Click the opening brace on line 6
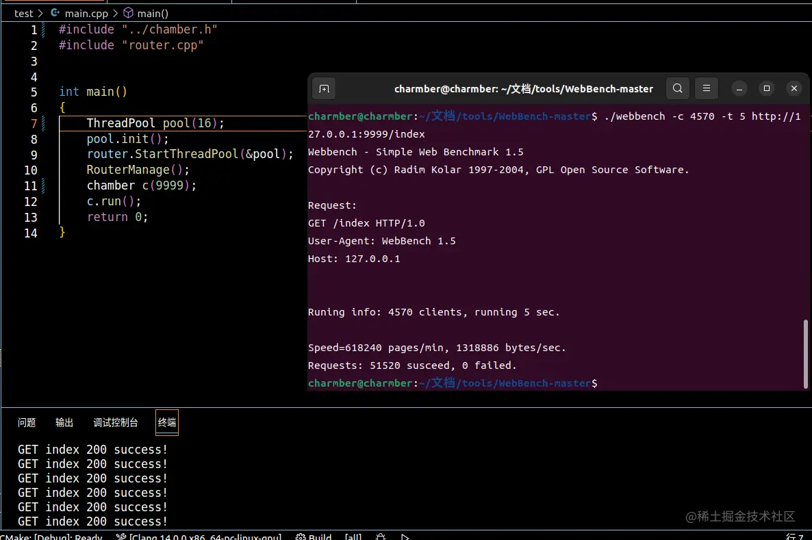Viewport: 812px width, 540px height. coord(62,107)
